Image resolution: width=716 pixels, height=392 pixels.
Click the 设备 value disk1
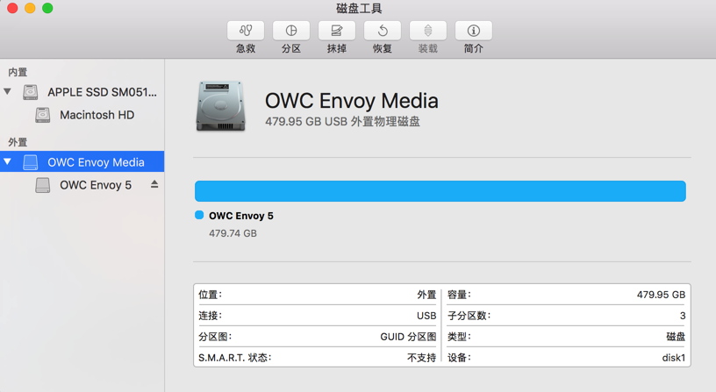[674, 358]
